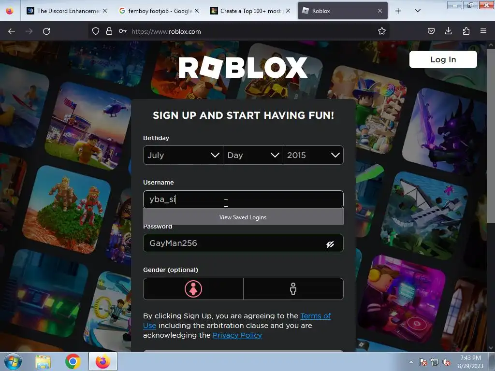Click the forward navigation arrow
Viewport: 495px width, 371px height.
29,31
